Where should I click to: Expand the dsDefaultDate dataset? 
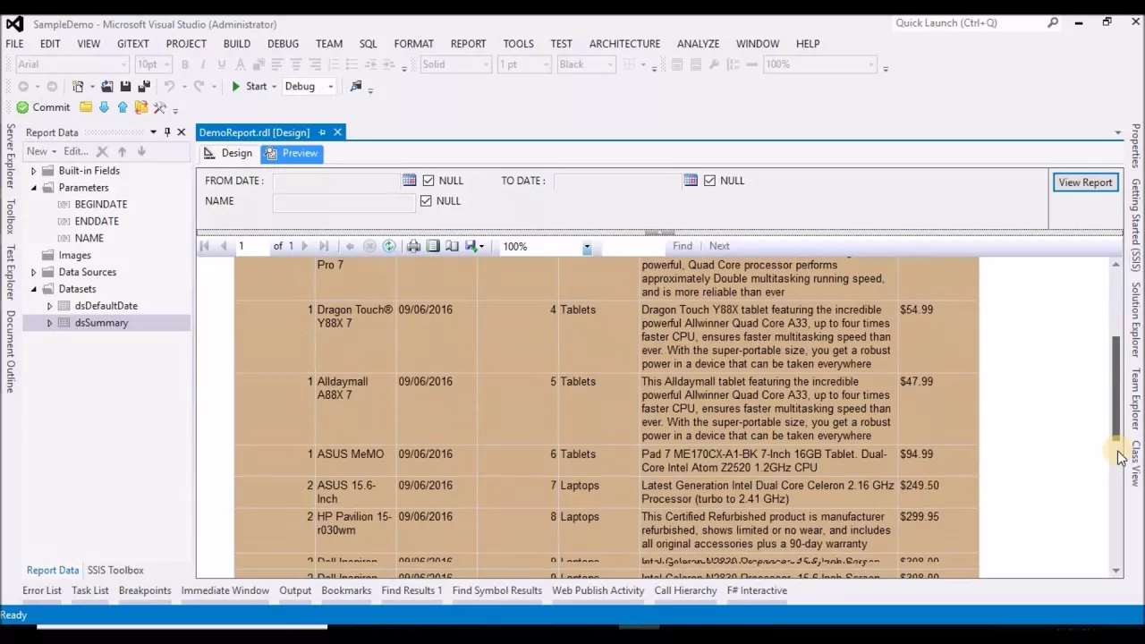[x=49, y=306]
